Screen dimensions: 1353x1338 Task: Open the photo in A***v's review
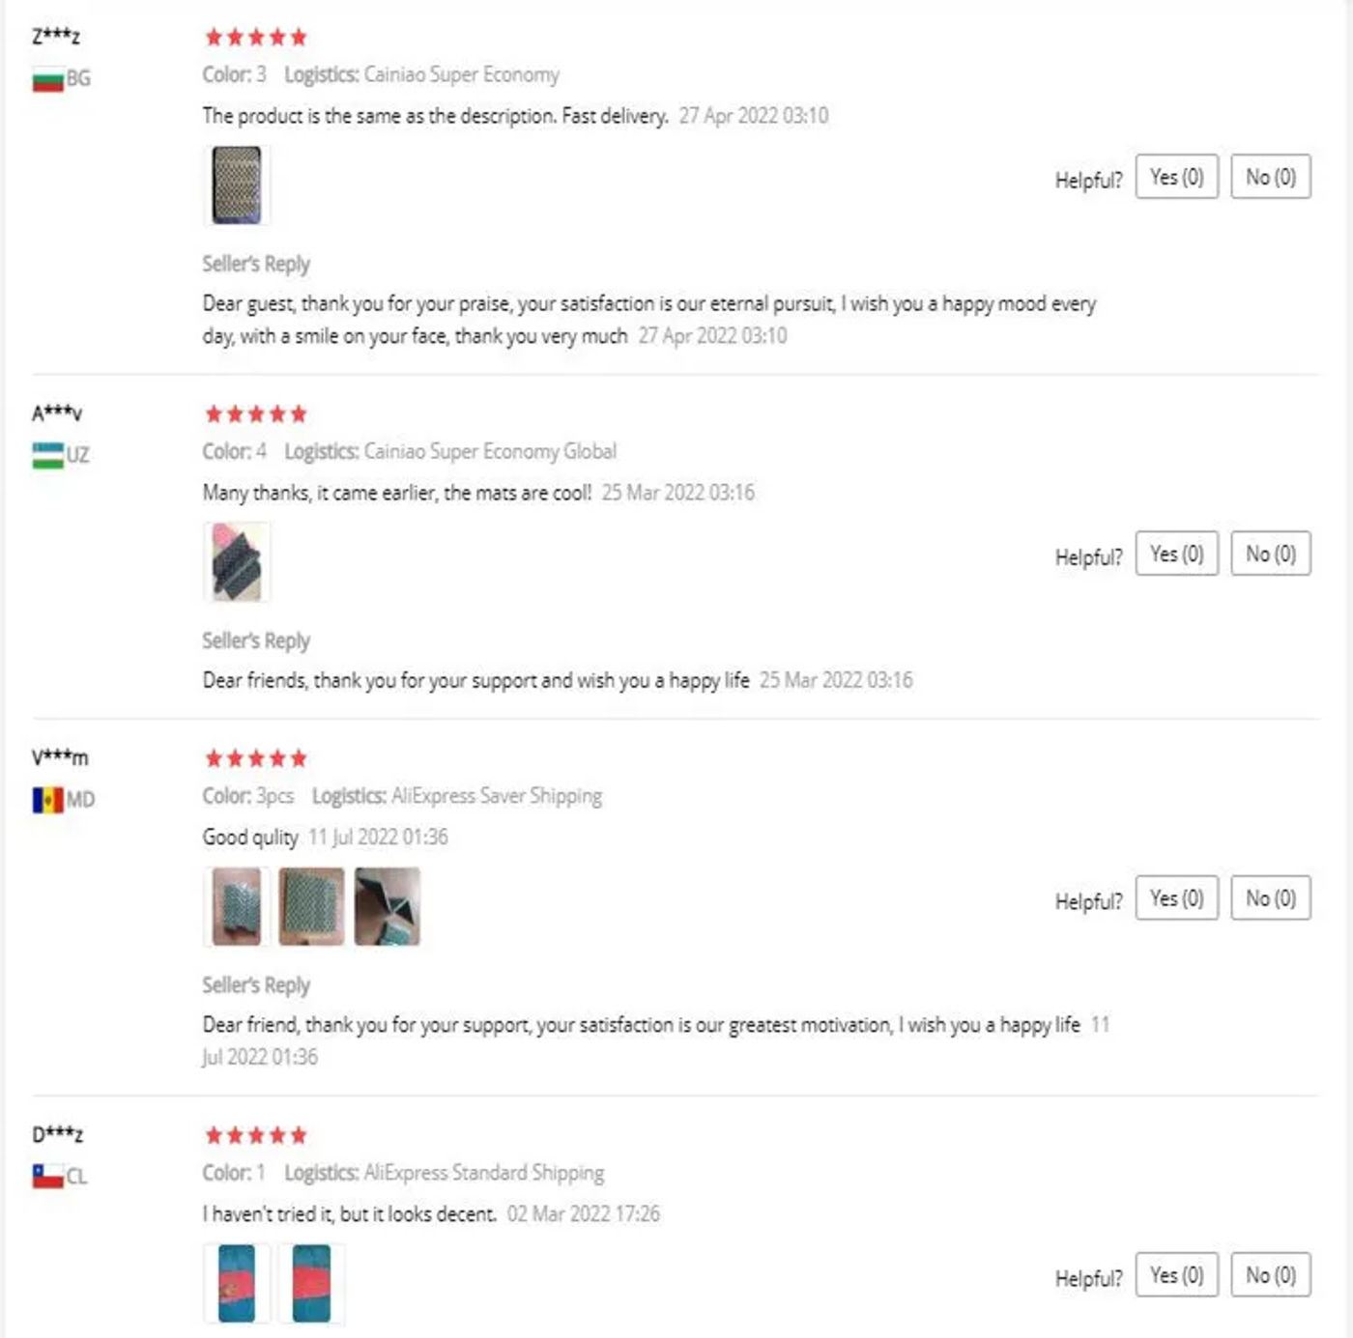(237, 562)
